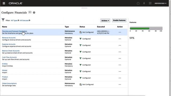Screen dimensions: 171x96
Task: Open the help question mark icon
Action: [x=34, y=13]
